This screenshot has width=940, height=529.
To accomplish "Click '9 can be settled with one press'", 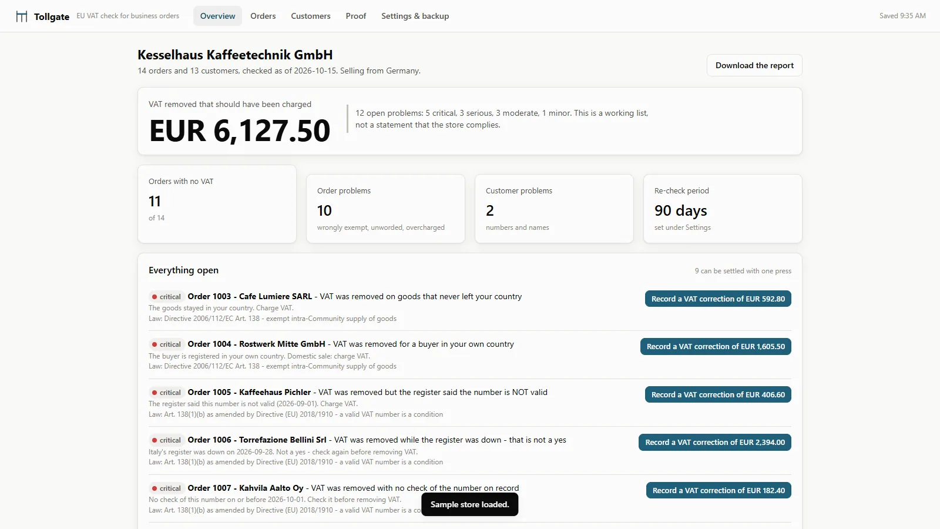I will coord(743,271).
